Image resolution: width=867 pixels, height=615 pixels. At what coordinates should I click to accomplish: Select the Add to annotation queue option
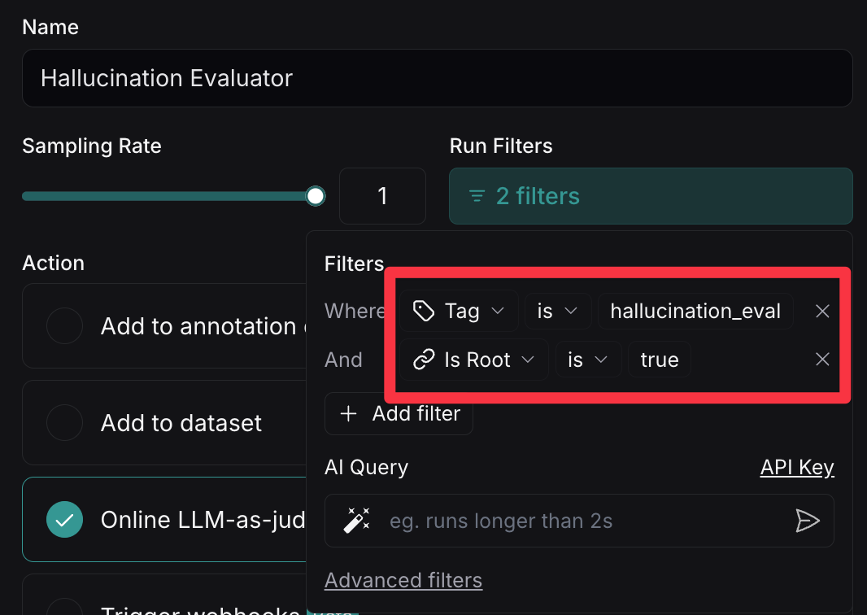pyautogui.click(x=65, y=326)
